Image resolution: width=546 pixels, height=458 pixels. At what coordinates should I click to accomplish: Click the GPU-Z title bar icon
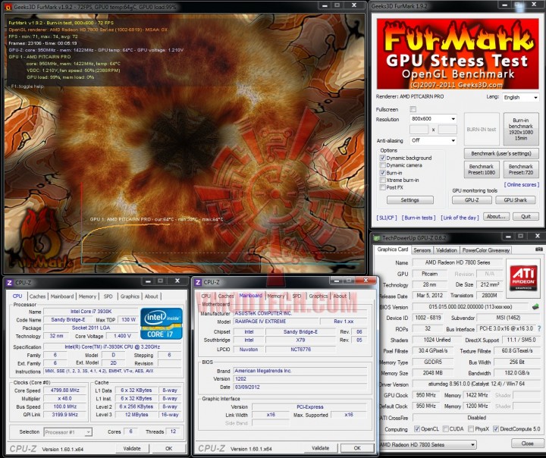pyautogui.click(x=376, y=238)
